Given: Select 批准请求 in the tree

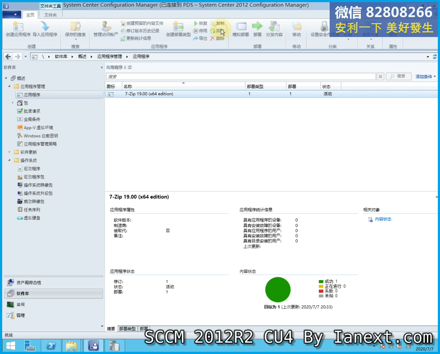Looking at the screenshot, I should (x=32, y=111).
